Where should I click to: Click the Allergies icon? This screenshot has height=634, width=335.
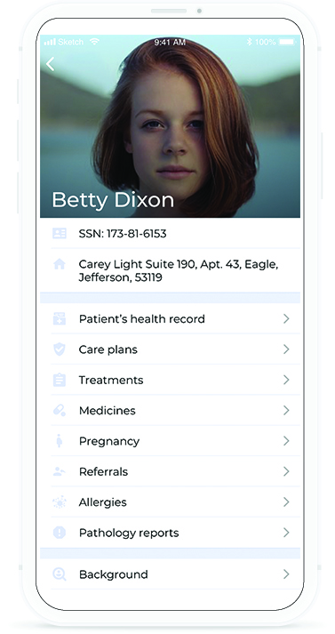coord(60,502)
